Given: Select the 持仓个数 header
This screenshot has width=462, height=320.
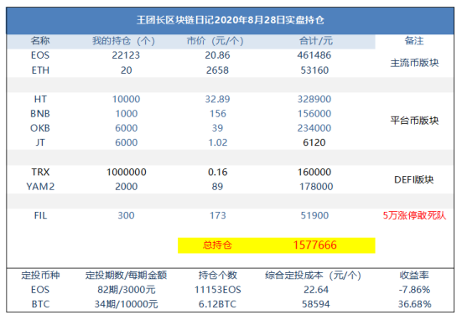Looking at the screenshot, I should tap(217, 276).
